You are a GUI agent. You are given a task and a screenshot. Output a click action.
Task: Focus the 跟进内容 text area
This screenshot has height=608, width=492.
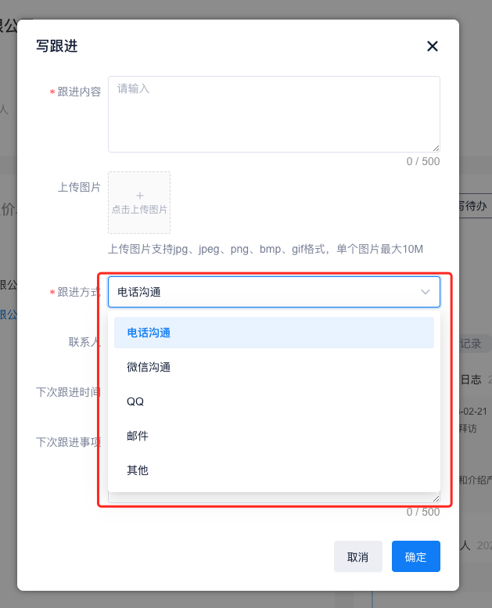(x=273, y=113)
